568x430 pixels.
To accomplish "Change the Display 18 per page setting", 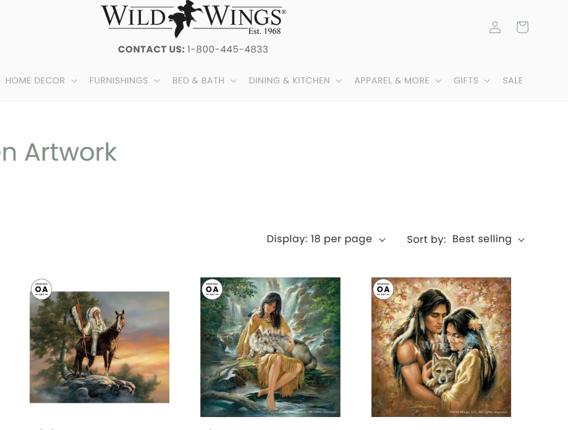I will 326,239.
